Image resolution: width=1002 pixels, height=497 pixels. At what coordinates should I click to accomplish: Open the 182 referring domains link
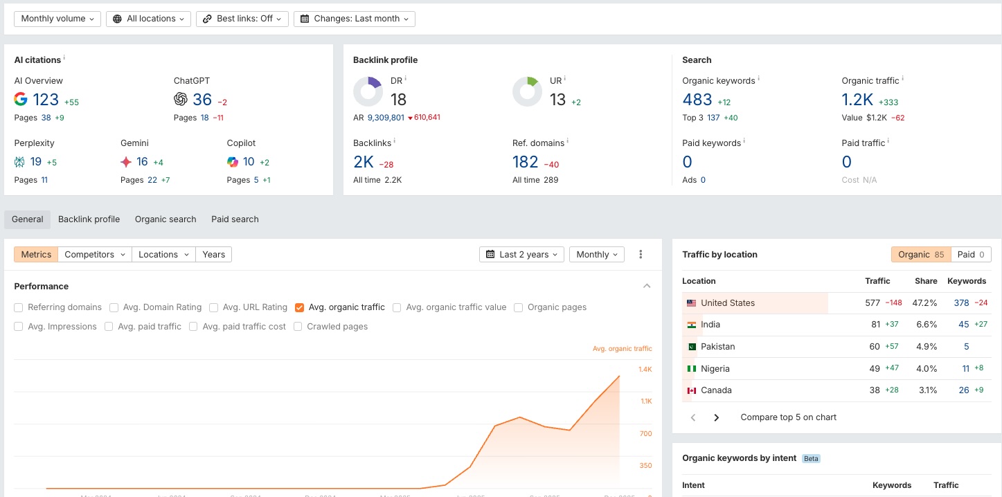point(526,162)
